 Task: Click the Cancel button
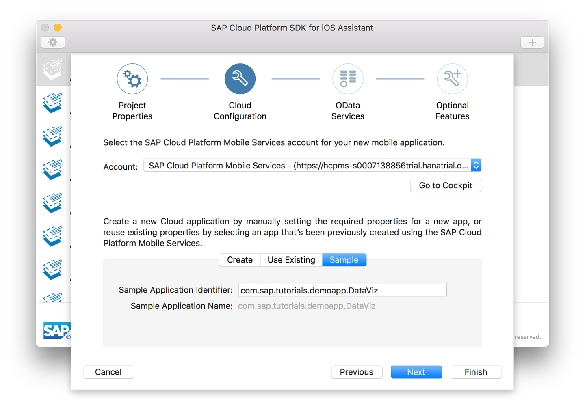click(x=108, y=372)
